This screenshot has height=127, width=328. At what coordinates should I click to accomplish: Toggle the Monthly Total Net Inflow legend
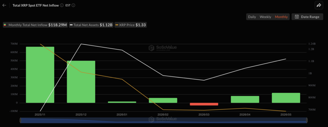(x=35, y=25)
